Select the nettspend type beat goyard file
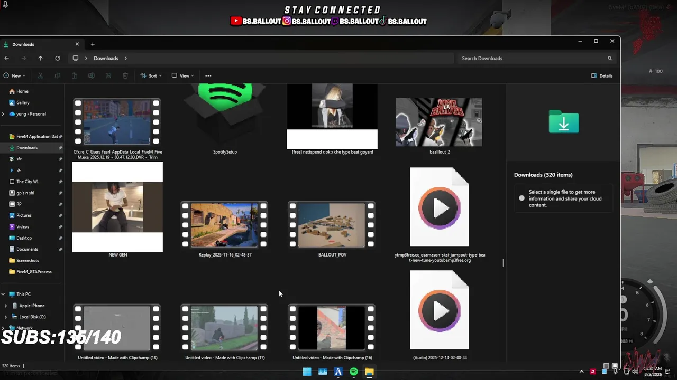The width and height of the screenshot is (677, 380). (332, 117)
